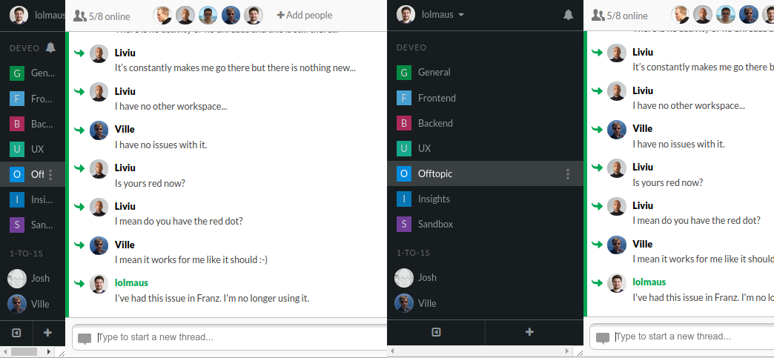Image resolution: width=774 pixels, height=358 pixels.
Task: Click the plus icon at bottom of right sidebar
Action: coord(529,332)
